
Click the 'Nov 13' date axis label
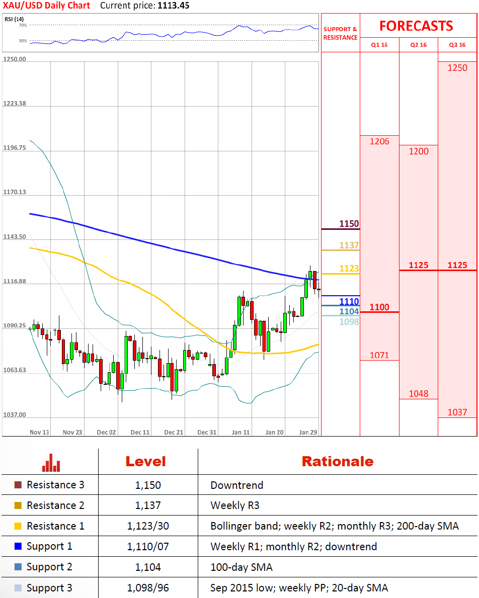[x=39, y=432]
